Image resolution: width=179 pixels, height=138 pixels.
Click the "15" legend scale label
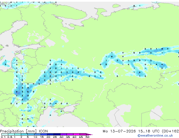(42, 137)
